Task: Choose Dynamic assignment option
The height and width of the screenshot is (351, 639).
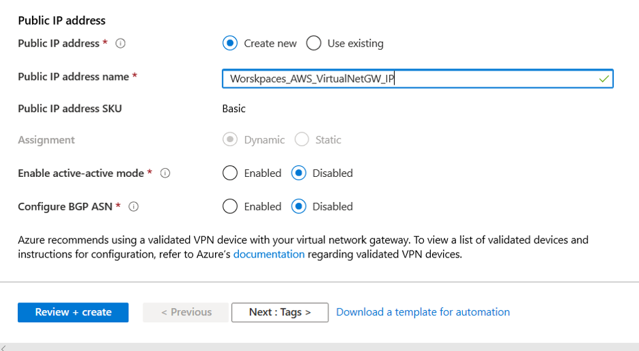Action: tap(230, 140)
